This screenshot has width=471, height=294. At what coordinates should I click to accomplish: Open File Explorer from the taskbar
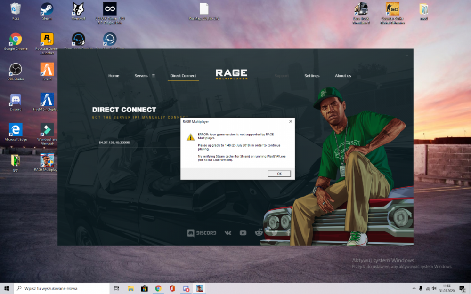pyautogui.click(x=130, y=288)
